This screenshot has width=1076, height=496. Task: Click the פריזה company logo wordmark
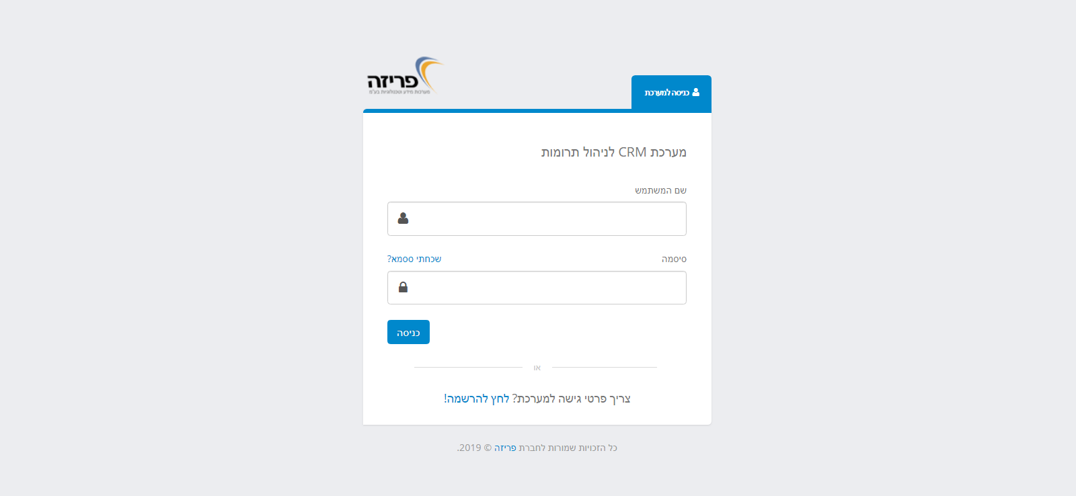pyautogui.click(x=393, y=81)
